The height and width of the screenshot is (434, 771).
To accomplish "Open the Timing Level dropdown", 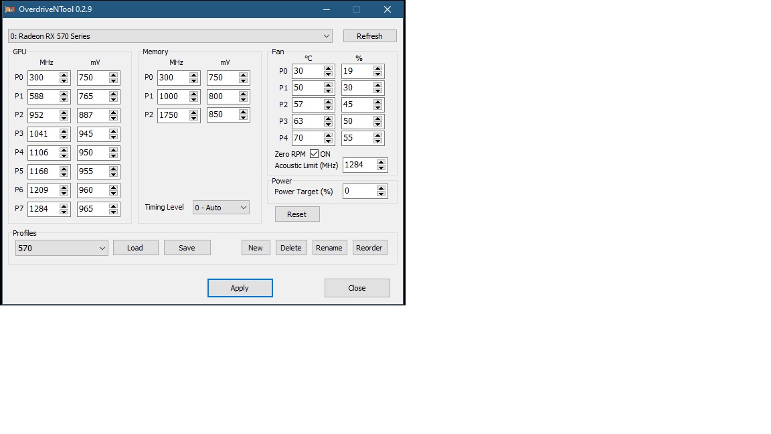I will (x=221, y=208).
